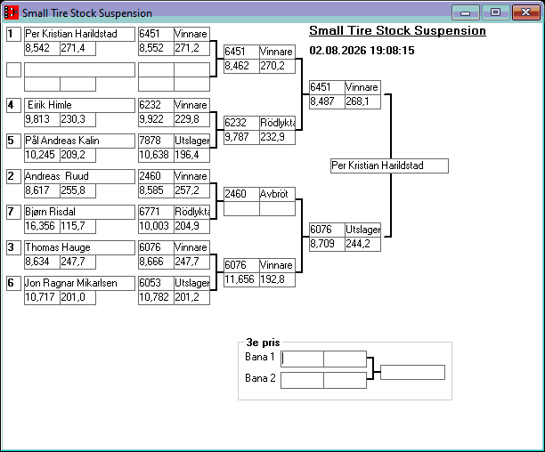Click the time 9,813 cell
Viewport: 545px width, 452px height.
click(42, 119)
